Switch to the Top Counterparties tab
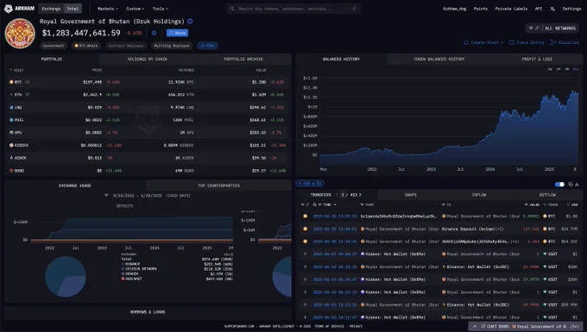This screenshot has width=587, height=332. tap(218, 185)
